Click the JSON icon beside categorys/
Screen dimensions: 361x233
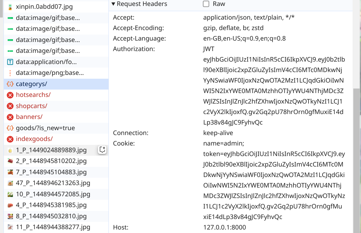(10, 84)
